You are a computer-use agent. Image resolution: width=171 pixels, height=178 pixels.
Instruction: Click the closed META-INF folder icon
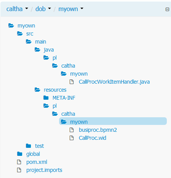pos(46,98)
